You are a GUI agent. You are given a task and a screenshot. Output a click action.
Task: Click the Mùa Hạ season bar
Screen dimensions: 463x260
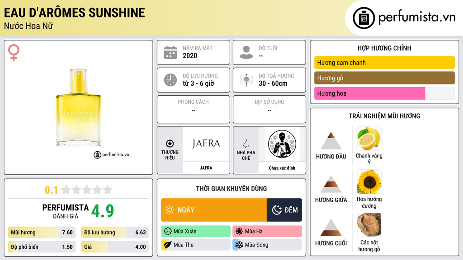267,232
